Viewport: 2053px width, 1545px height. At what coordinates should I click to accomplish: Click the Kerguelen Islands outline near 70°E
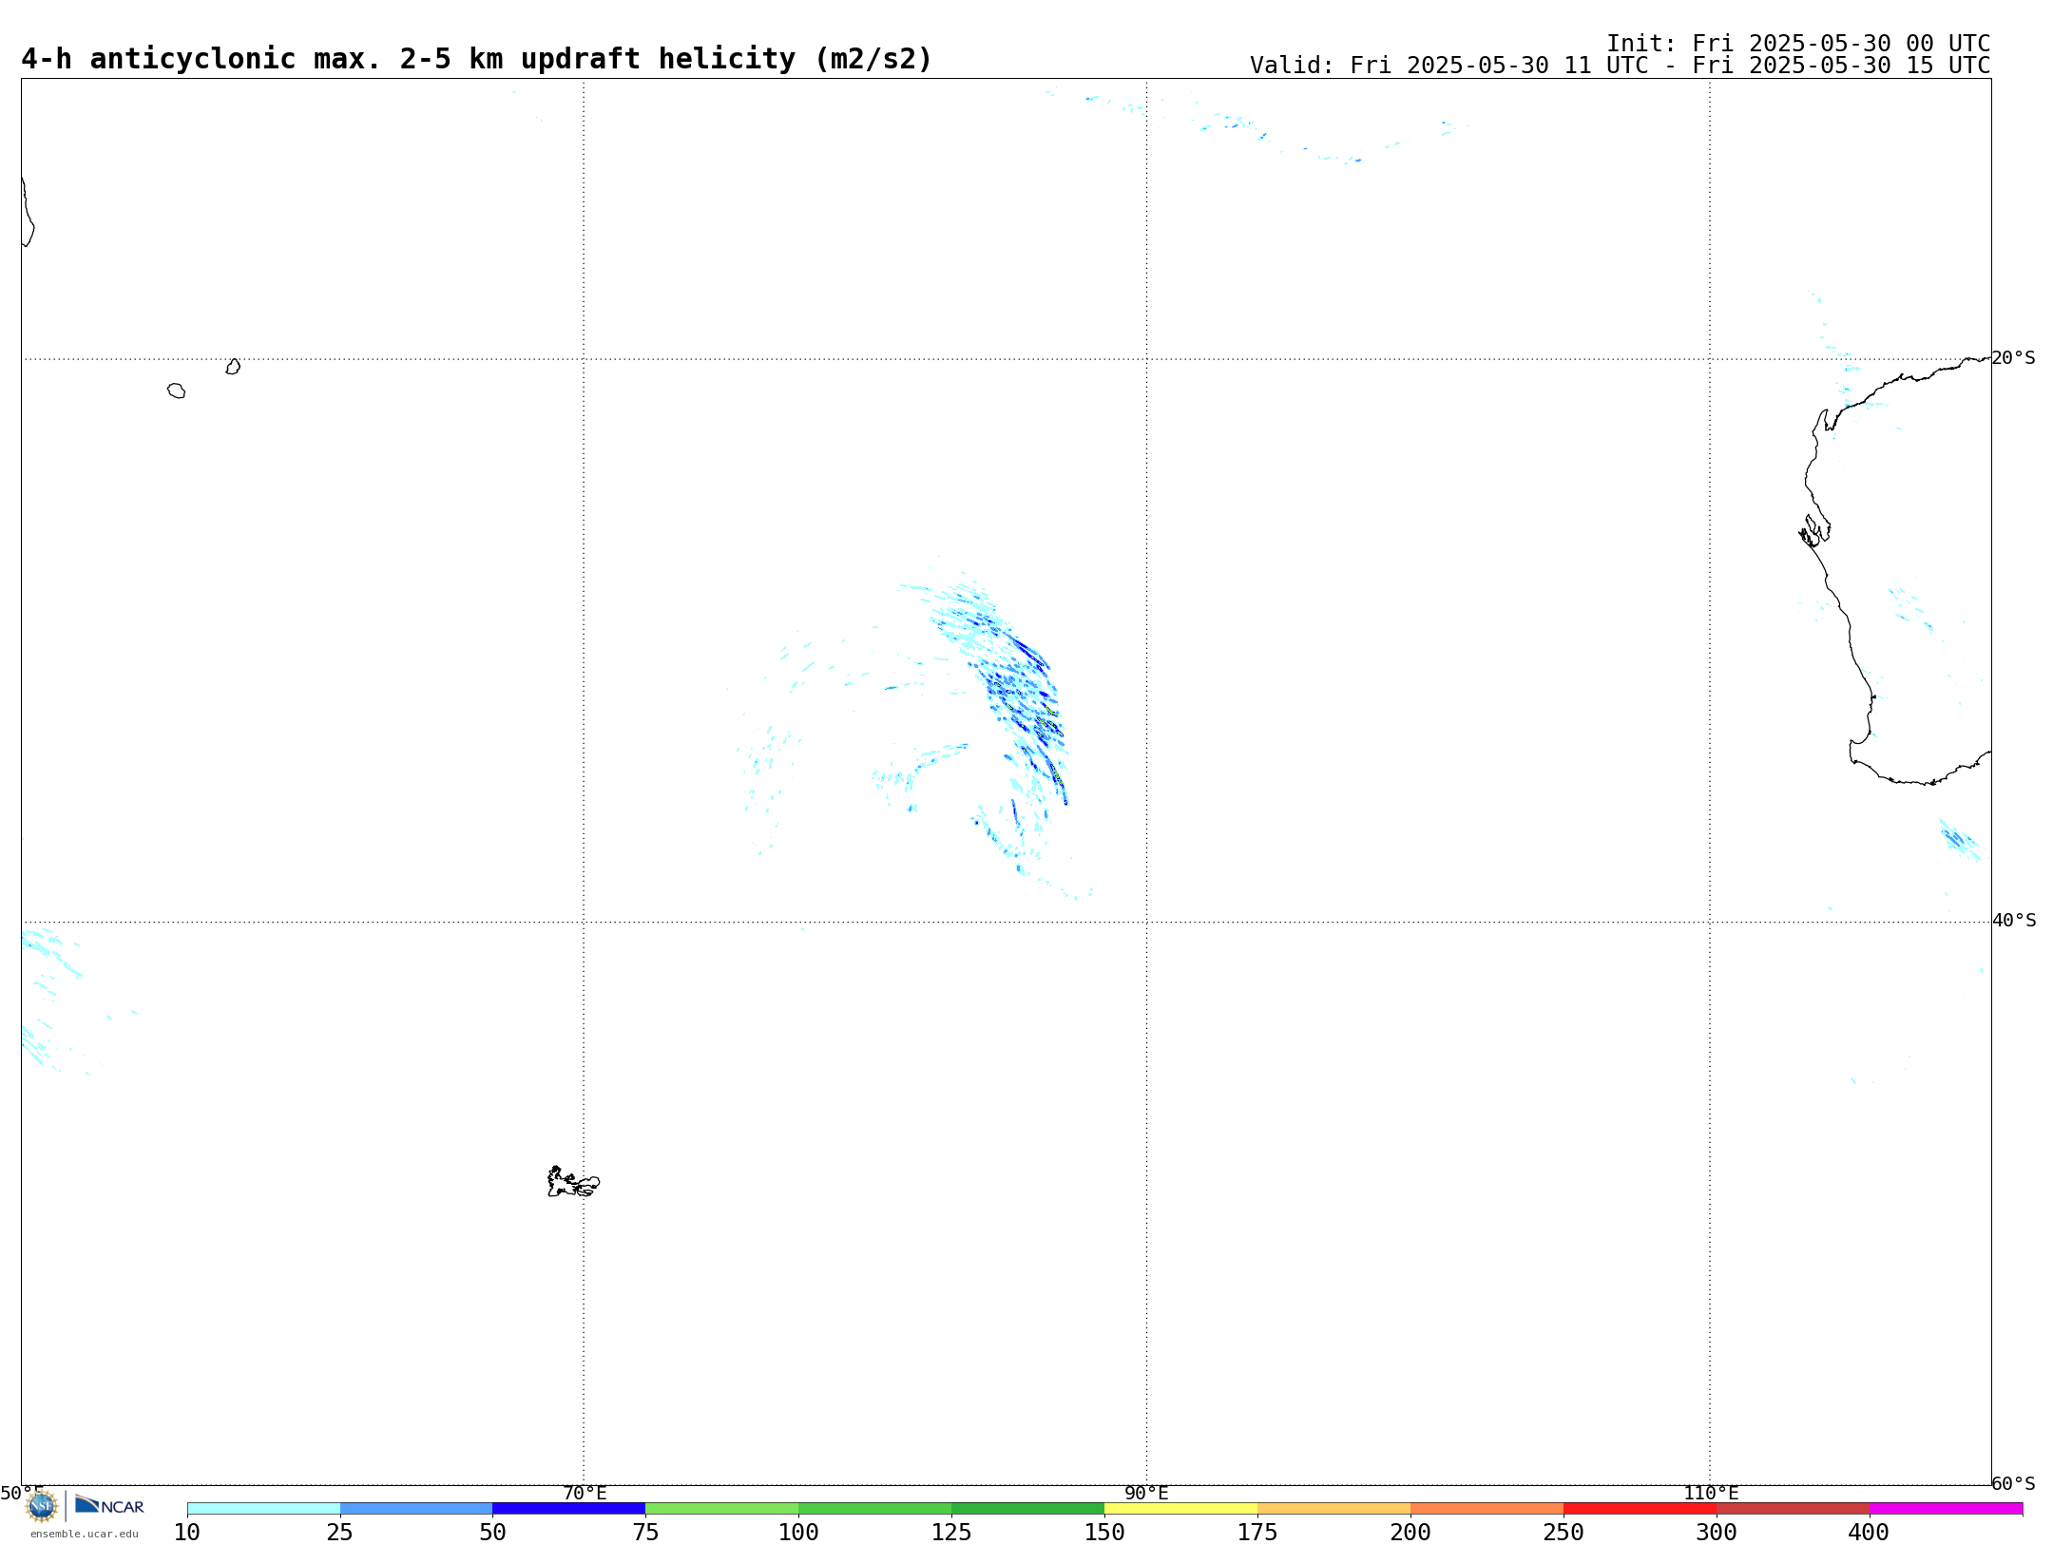click(x=573, y=1182)
